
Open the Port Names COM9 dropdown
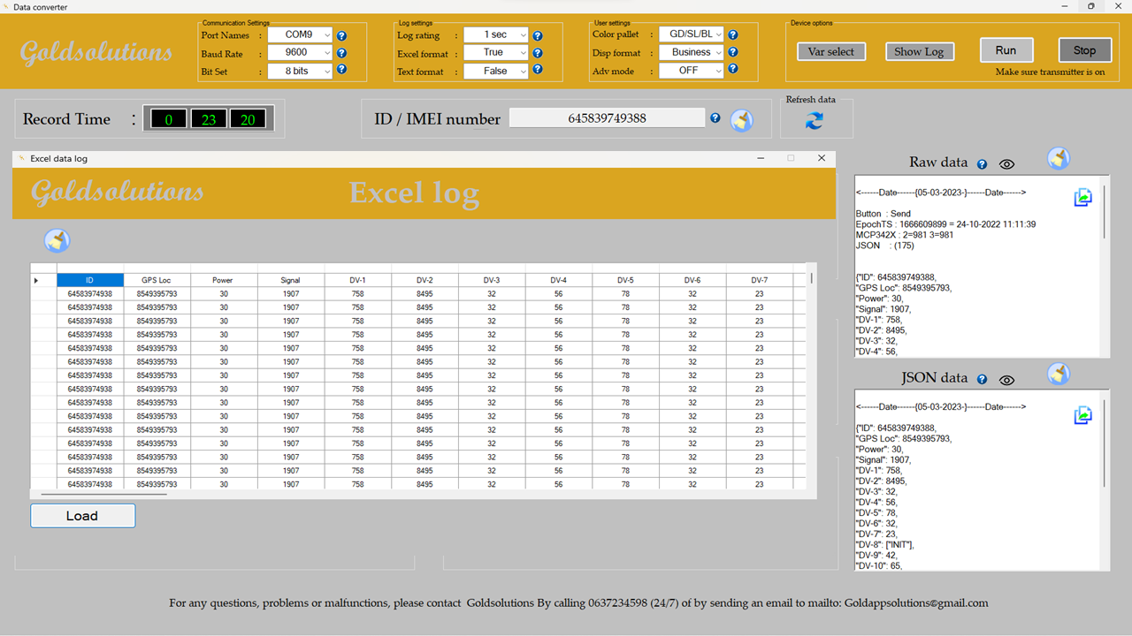click(300, 35)
